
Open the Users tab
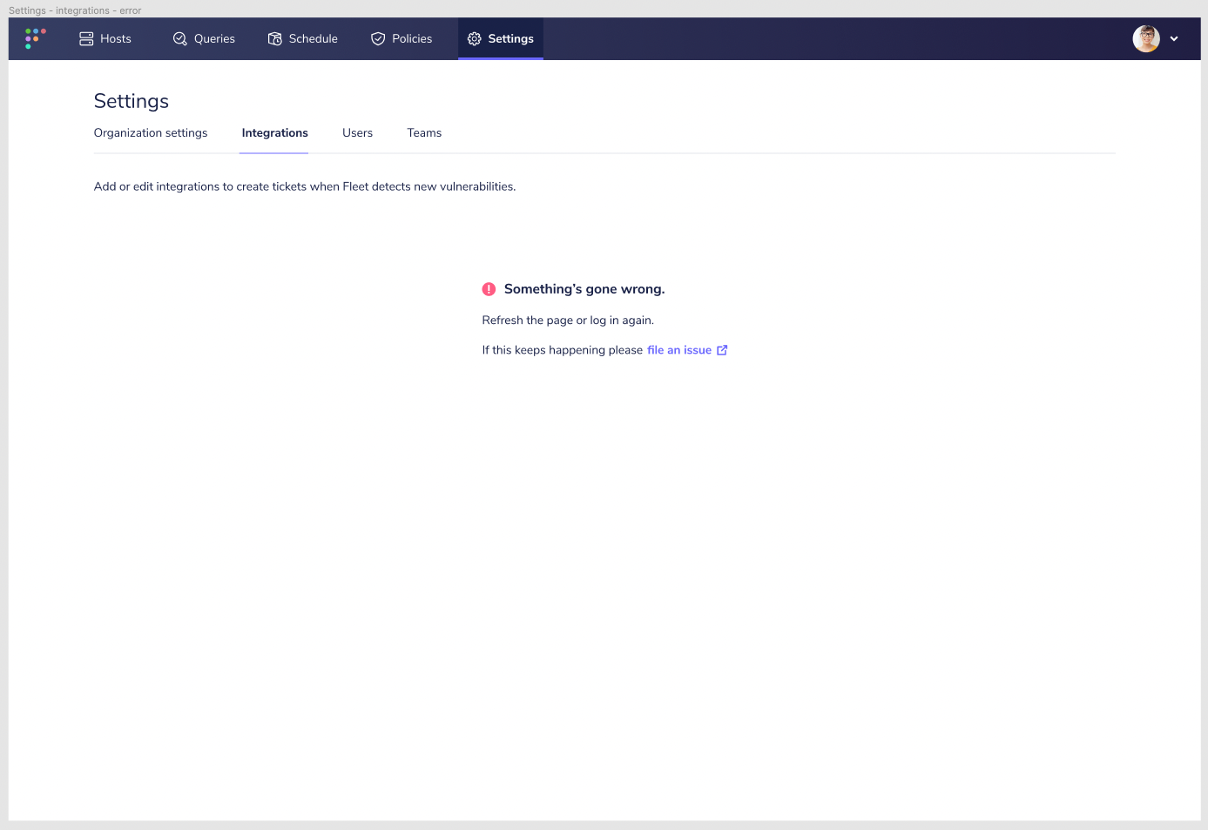coord(357,132)
